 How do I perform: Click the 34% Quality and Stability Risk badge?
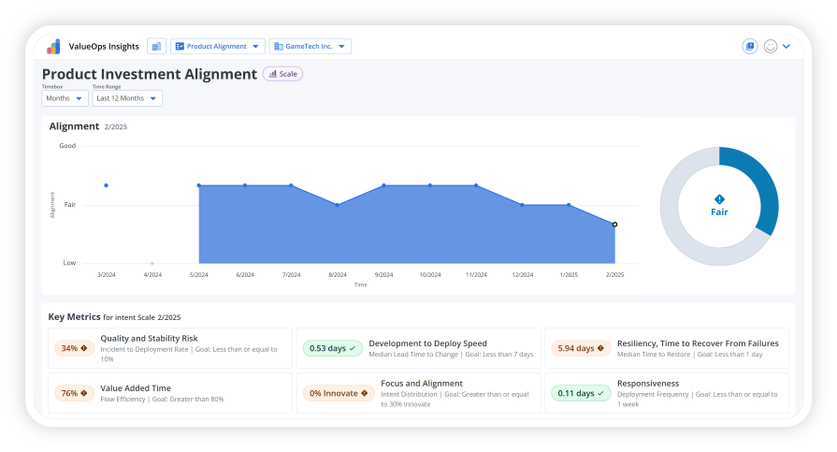[x=74, y=348]
